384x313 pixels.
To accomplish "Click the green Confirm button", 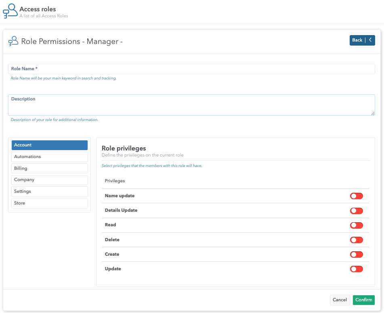I will (x=363, y=300).
